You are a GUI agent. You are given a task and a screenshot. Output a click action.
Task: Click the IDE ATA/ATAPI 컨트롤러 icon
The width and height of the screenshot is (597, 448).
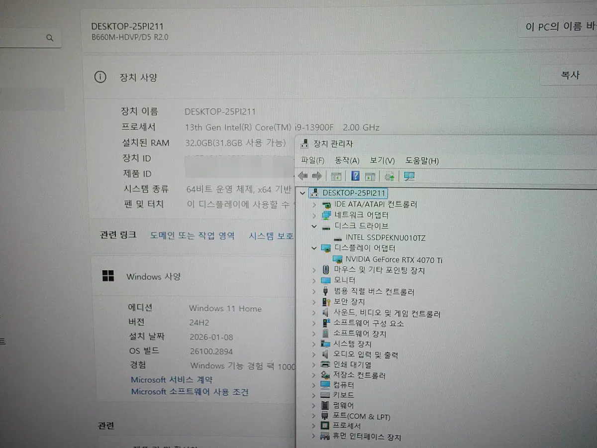pyautogui.click(x=327, y=205)
